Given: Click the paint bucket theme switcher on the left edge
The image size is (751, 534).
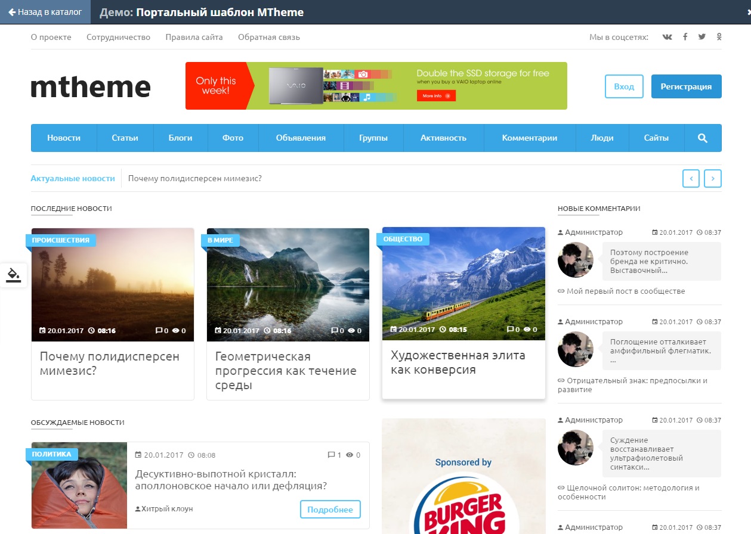Looking at the screenshot, I should (14, 275).
